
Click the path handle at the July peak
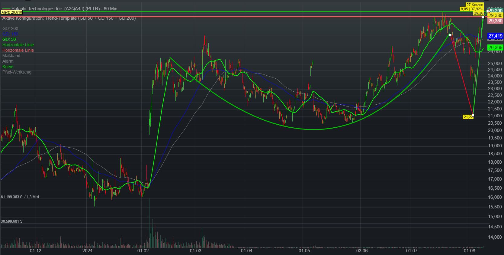pyautogui.click(x=450, y=35)
